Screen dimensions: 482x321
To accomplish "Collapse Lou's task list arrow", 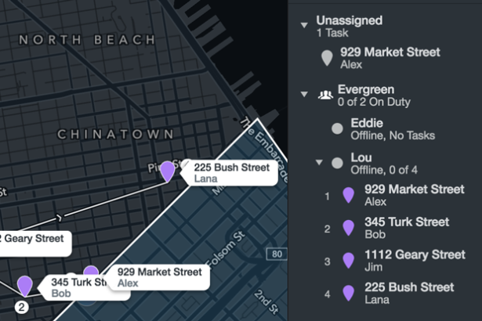I will click(319, 162).
